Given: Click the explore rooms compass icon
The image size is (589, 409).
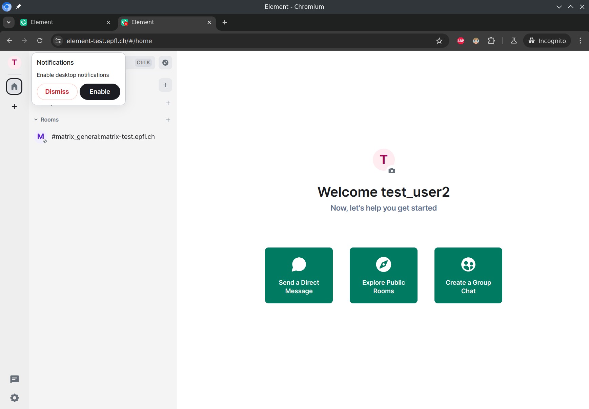Looking at the screenshot, I should click(165, 63).
